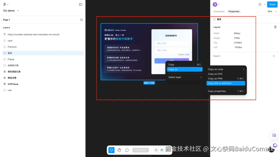The image size is (279, 157).
Task: Click the frame icon beside 战神排行榜 layer
Action: [x=5, y=66]
